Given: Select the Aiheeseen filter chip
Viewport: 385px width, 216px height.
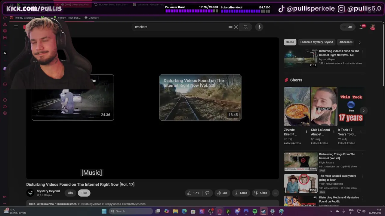Looking at the screenshot, I should [x=346, y=42].
